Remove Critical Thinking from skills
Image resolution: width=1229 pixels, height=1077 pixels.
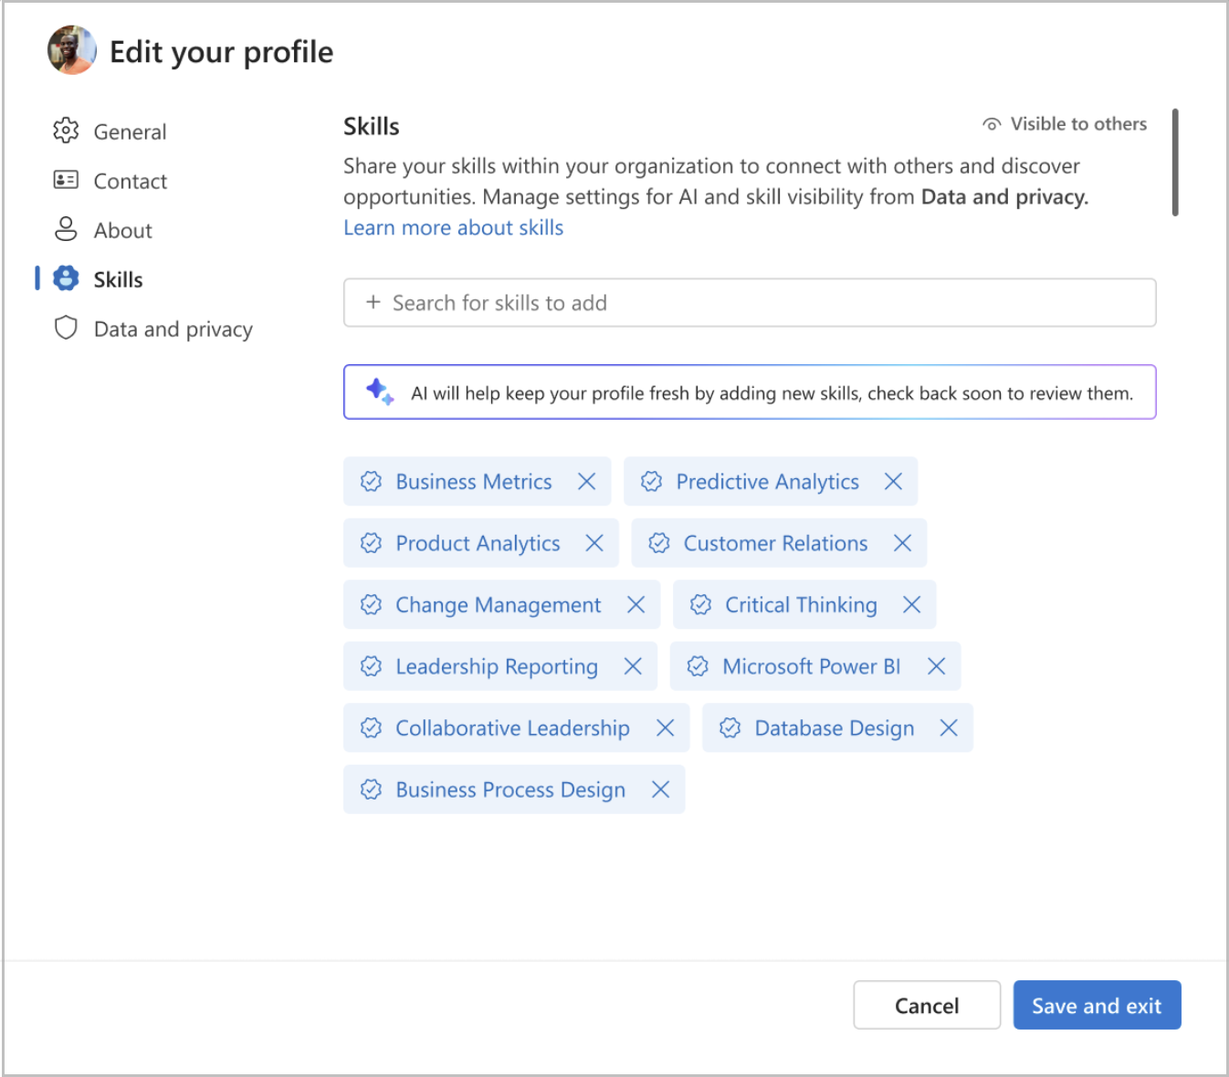point(911,604)
